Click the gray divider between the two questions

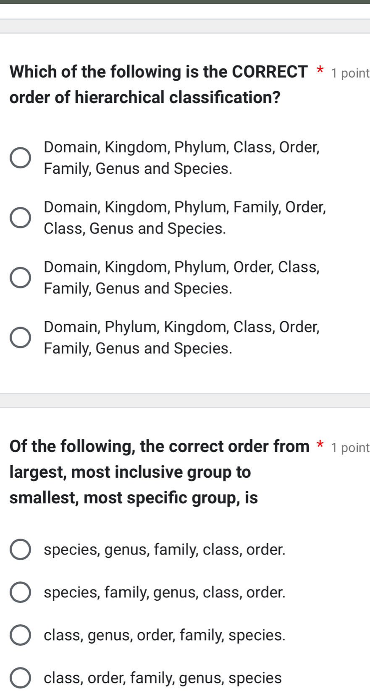(x=185, y=402)
